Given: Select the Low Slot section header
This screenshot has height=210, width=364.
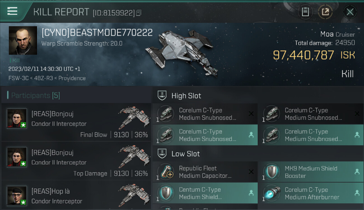Looking at the screenshot, I should [186, 154].
